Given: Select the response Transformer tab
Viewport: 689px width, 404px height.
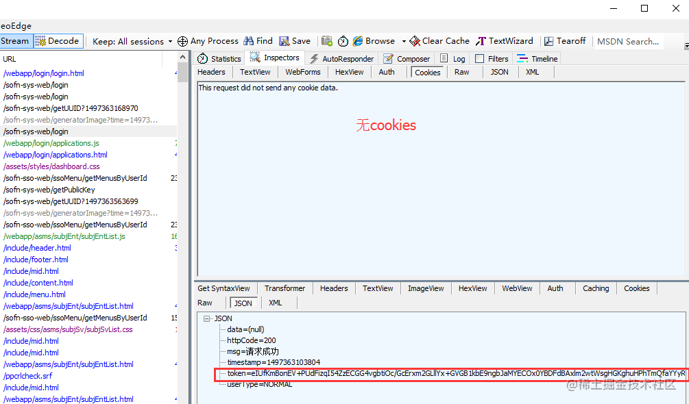Looking at the screenshot, I should coord(285,288).
